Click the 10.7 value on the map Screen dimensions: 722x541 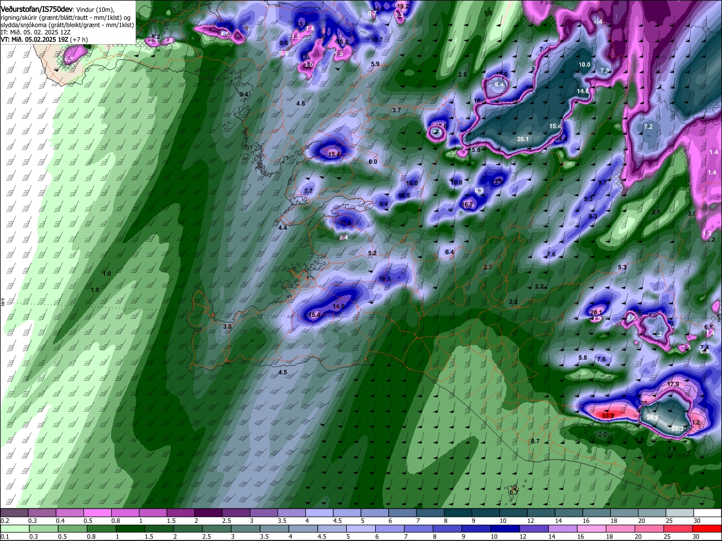click(x=377, y=40)
